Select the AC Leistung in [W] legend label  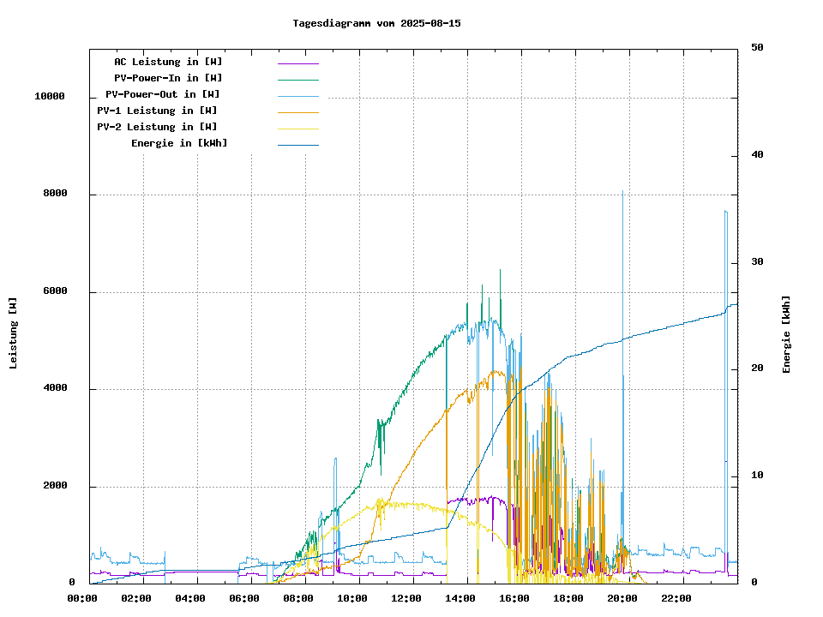[x=168, y=62]
